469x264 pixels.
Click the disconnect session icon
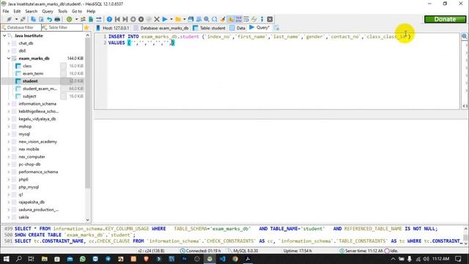pos(23,19)
